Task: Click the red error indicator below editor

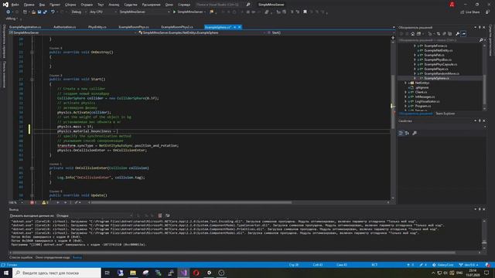Action: (32, 202)
